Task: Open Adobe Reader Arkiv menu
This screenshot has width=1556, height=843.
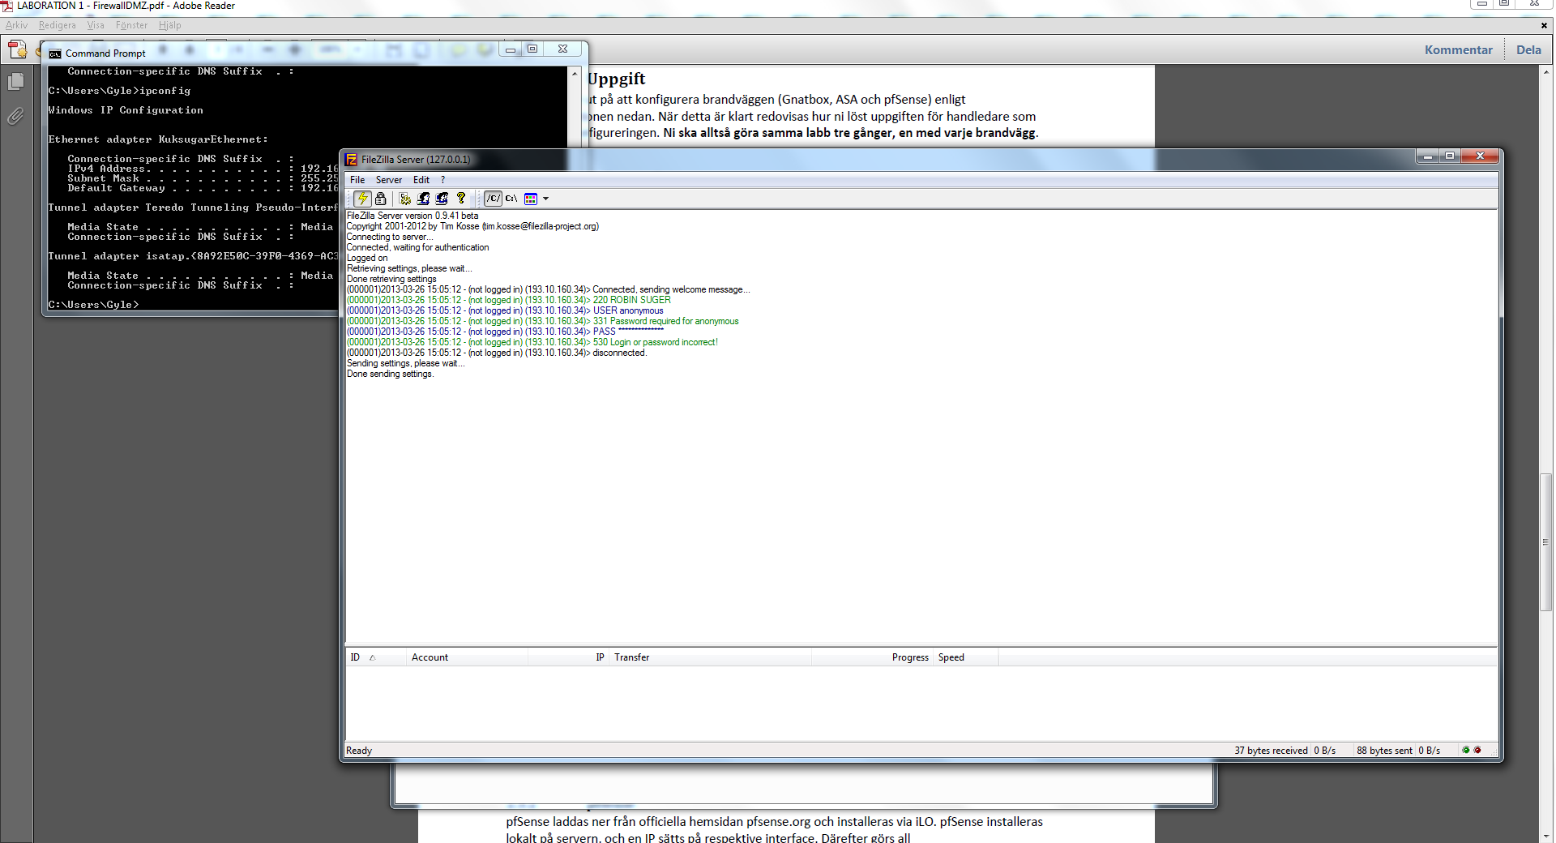Action: pyautogui.click(x=16, y=25)
